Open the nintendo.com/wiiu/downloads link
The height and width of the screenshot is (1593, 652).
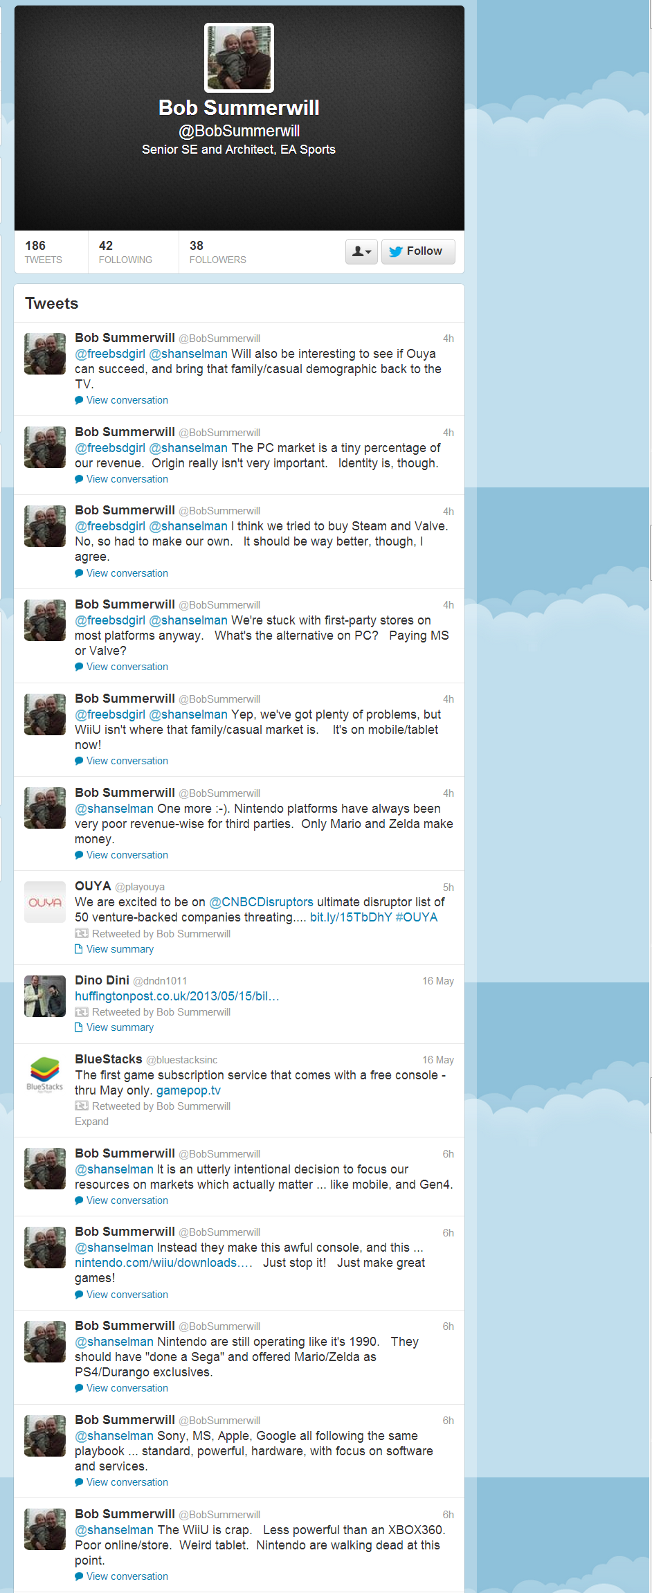click(x=163, y=1263)
